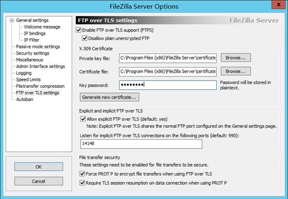The width and height of the screenshot is (288, 199).
Task: Browse for the private key file
Action: [235, 58]
